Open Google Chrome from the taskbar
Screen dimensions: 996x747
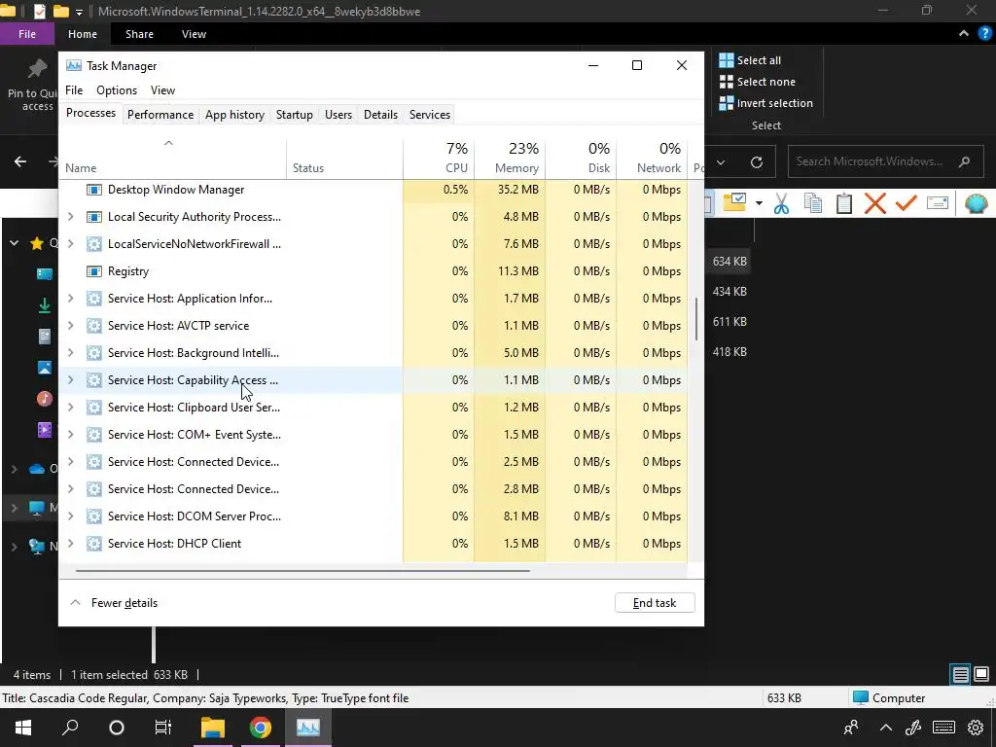pyautogui.click(x=260, y=728)
